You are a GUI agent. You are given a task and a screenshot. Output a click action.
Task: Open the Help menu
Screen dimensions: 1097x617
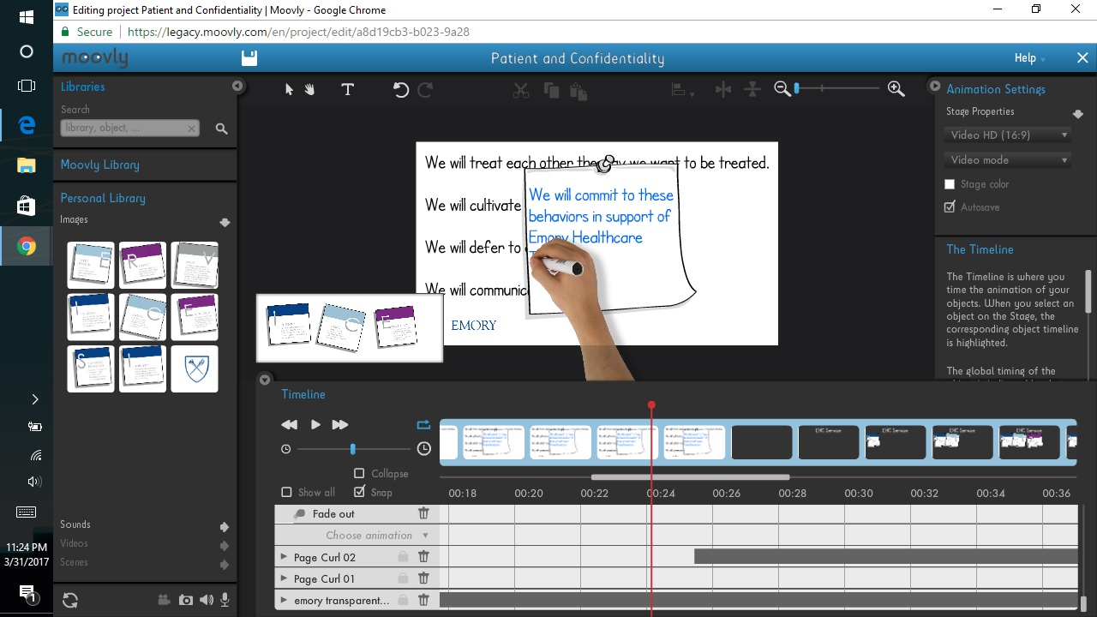1029,58
